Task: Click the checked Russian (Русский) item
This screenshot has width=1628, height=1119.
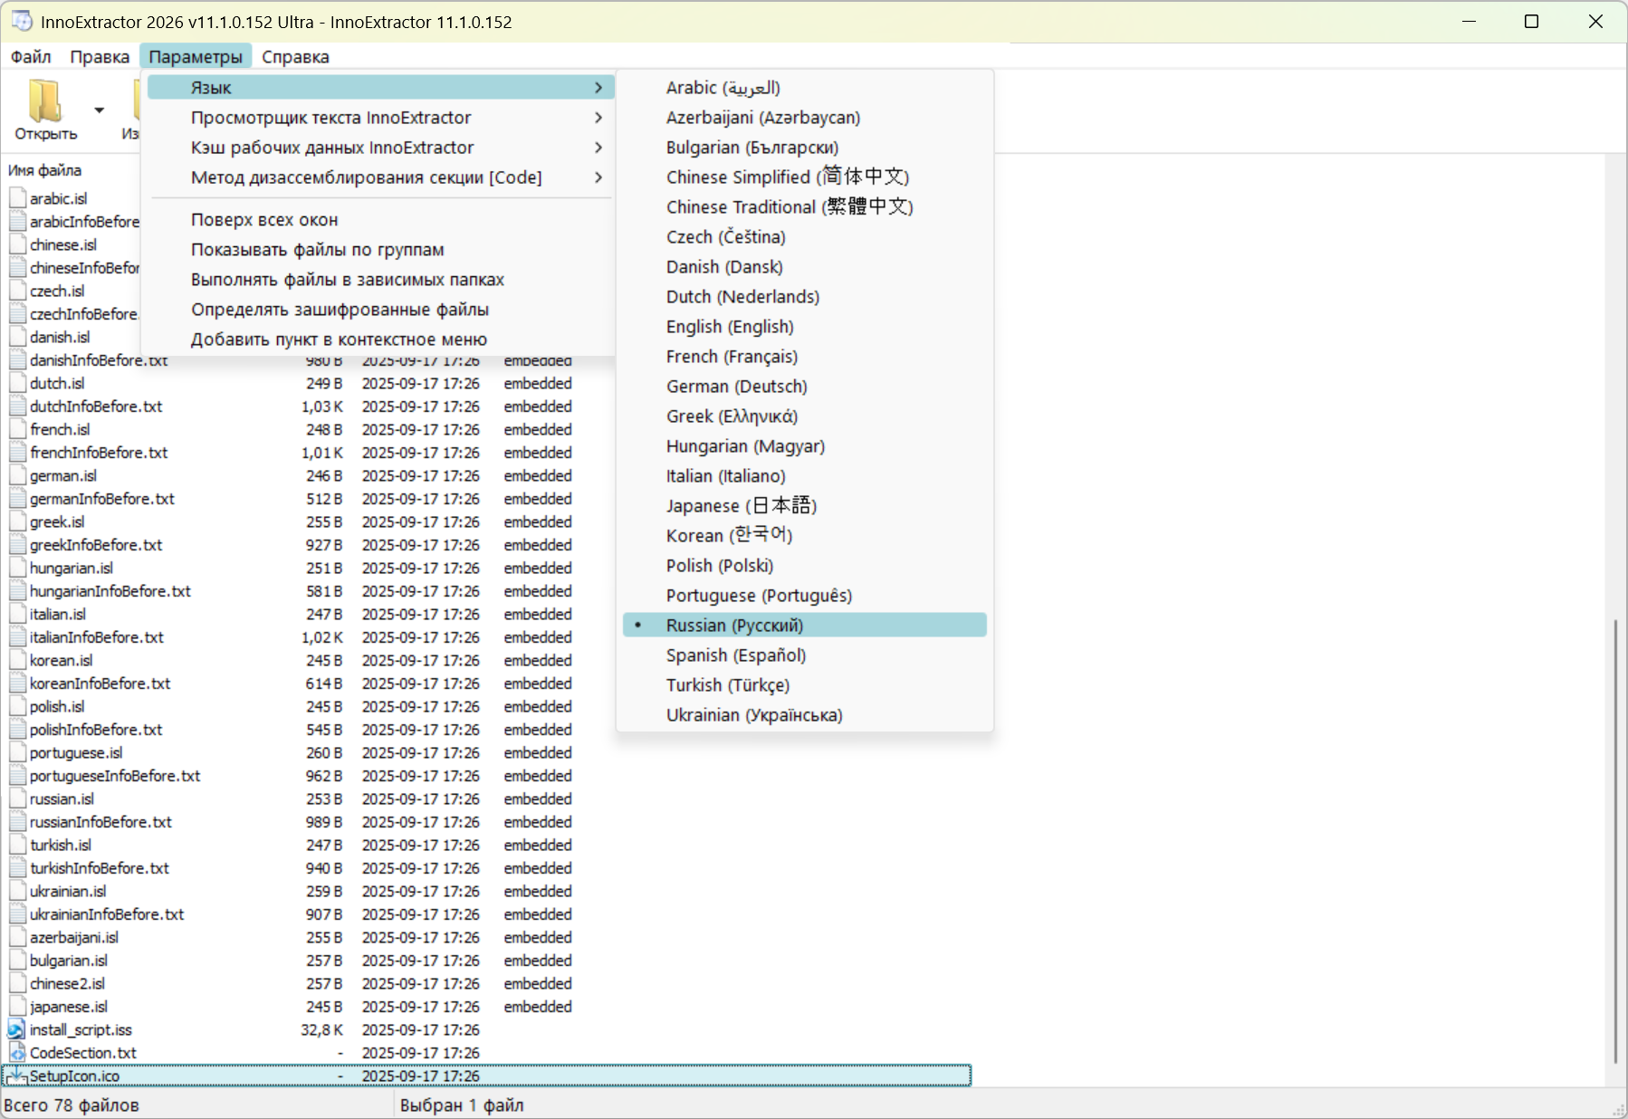Action: [x=805, y=626]
